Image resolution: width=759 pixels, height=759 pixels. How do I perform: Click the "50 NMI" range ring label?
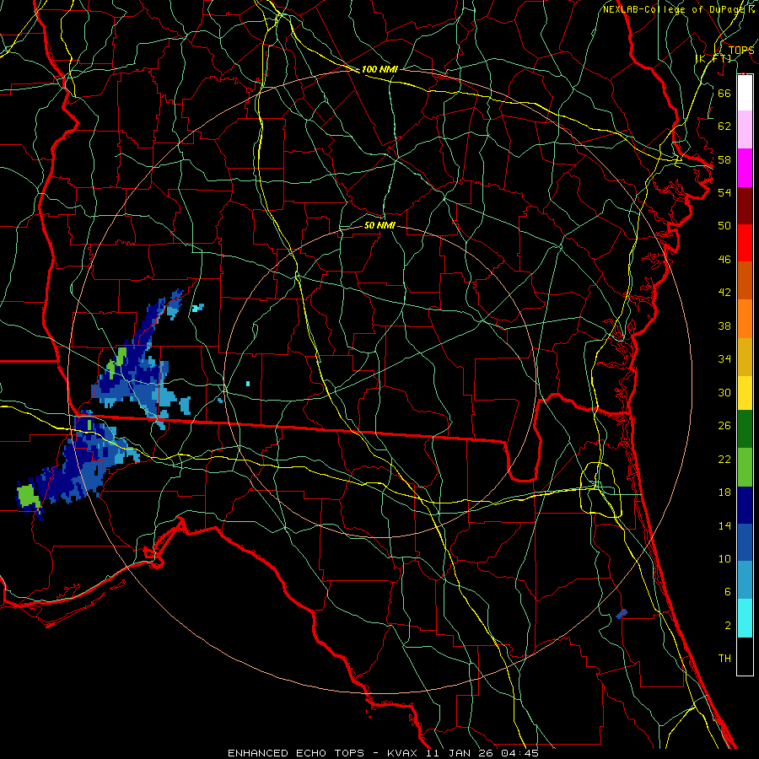click(379, 225)
